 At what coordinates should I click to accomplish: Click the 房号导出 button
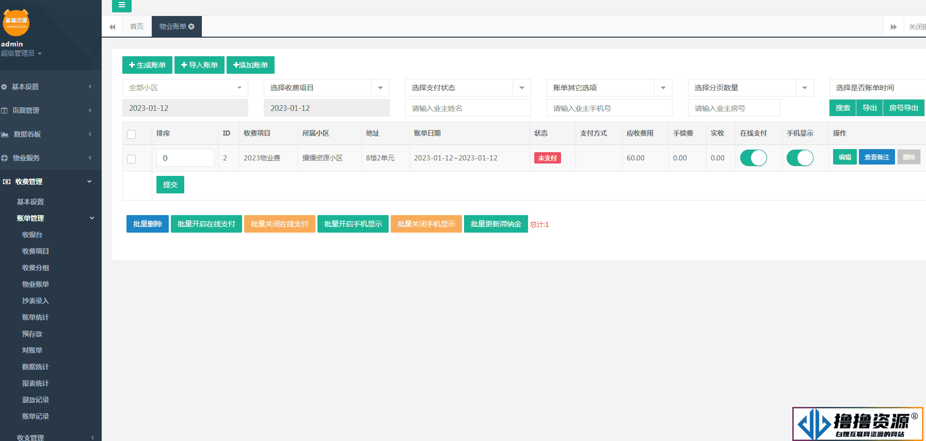coord(904,108)
